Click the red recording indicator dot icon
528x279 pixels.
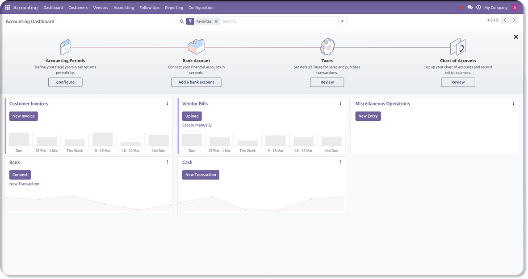pos(462,8)
